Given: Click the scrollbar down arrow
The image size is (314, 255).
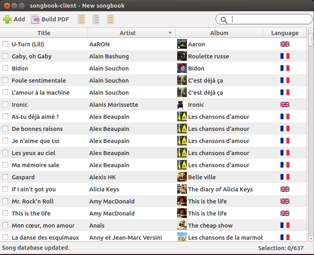Looking at the screenshot, I should pyautogui.click(x=311, y=238).
